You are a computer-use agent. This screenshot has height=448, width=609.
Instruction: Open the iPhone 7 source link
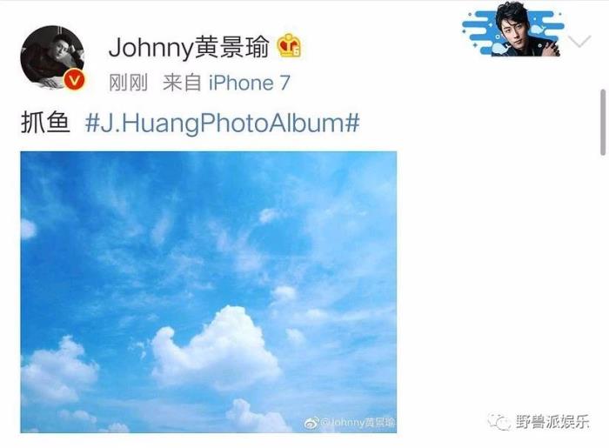pyautogui.click(x=250, y=83)
